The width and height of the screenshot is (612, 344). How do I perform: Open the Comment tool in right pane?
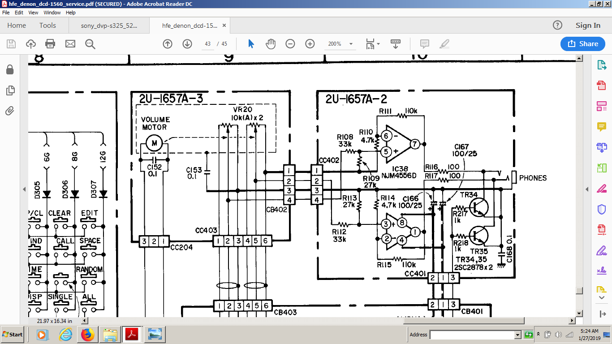tap(602, 127)
